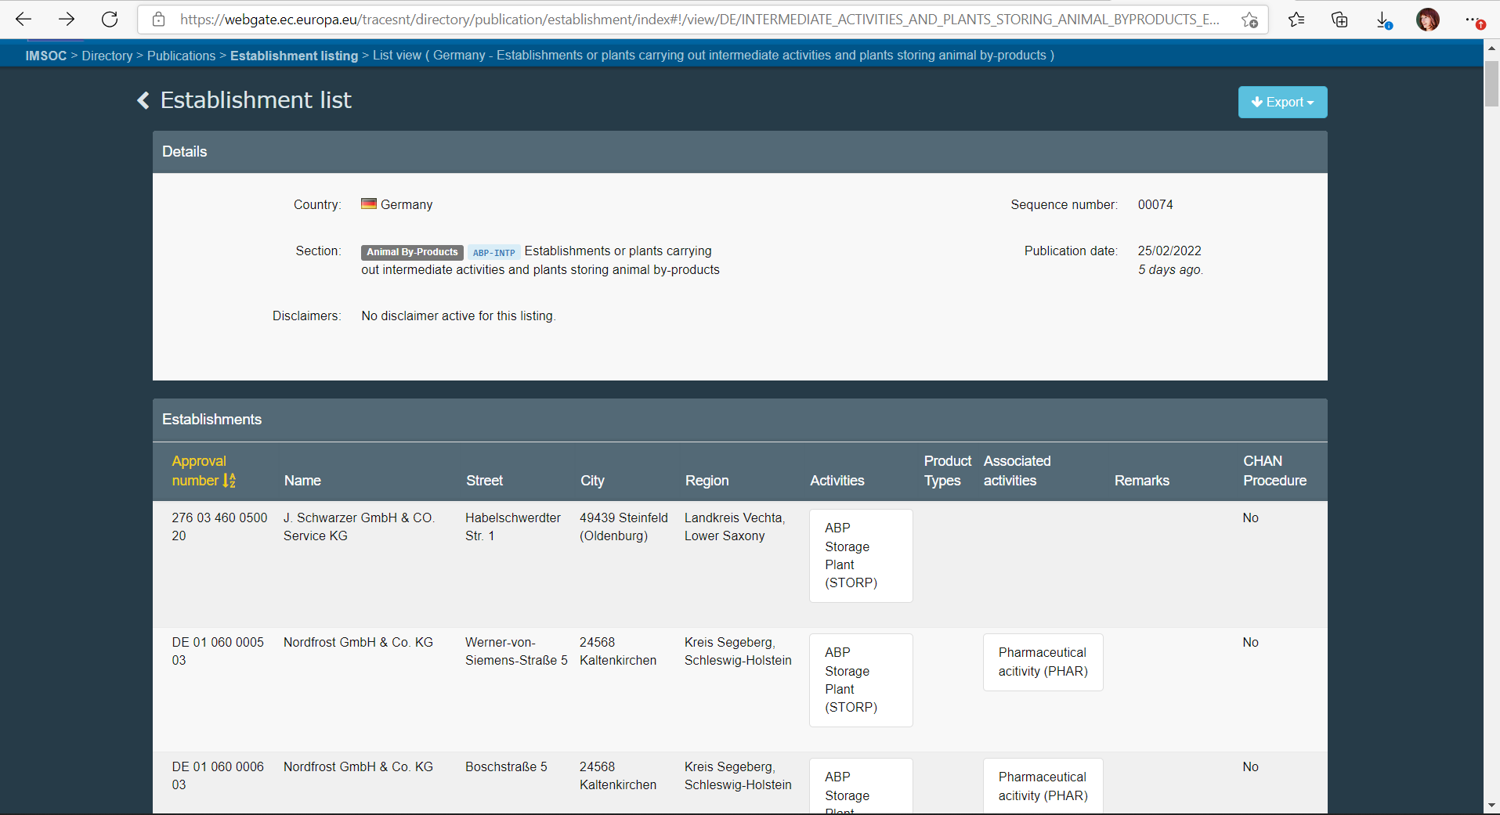The image size is (1500, 815).
Task: Open the Export dropdown button
Action: pos(1282,102)
